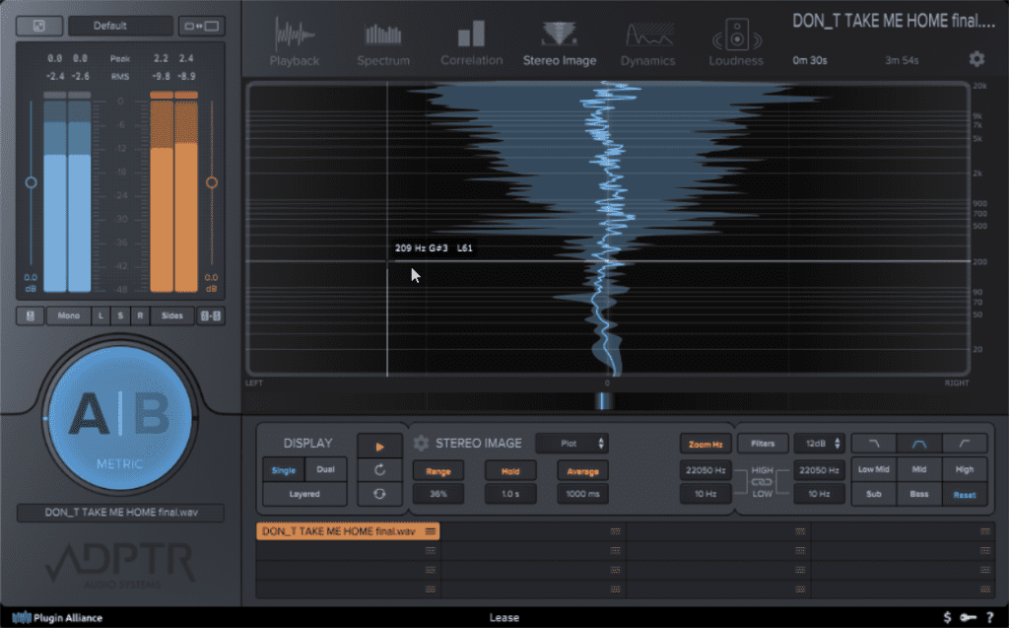Screen dimensions: 1009x628
Task: Enable Zoom Hz mode
Action: click(706, 444)
